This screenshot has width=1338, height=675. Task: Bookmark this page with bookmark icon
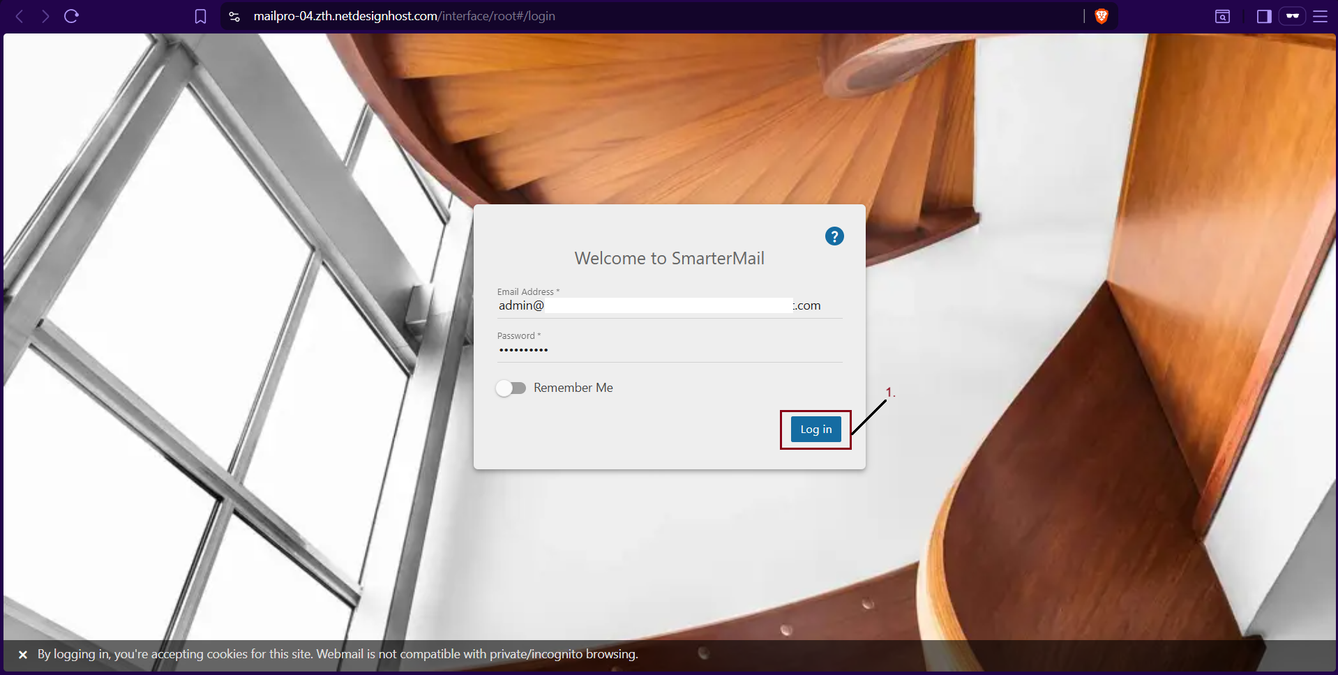point(200,16)
